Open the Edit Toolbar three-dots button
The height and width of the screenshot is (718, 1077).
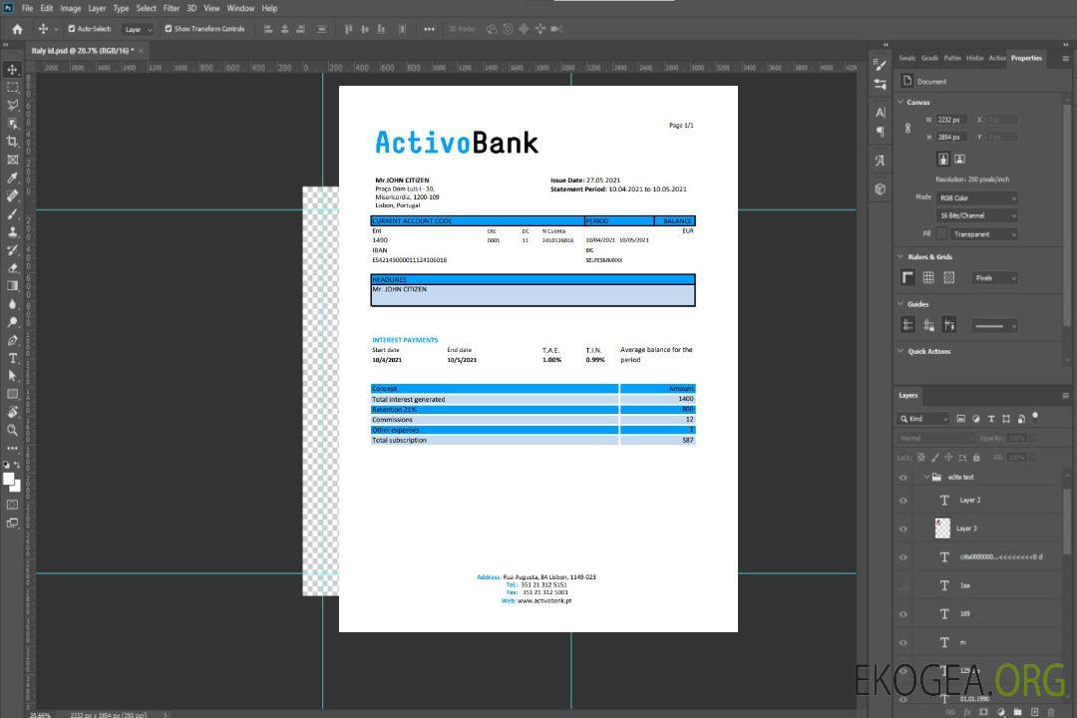point(12,448)
